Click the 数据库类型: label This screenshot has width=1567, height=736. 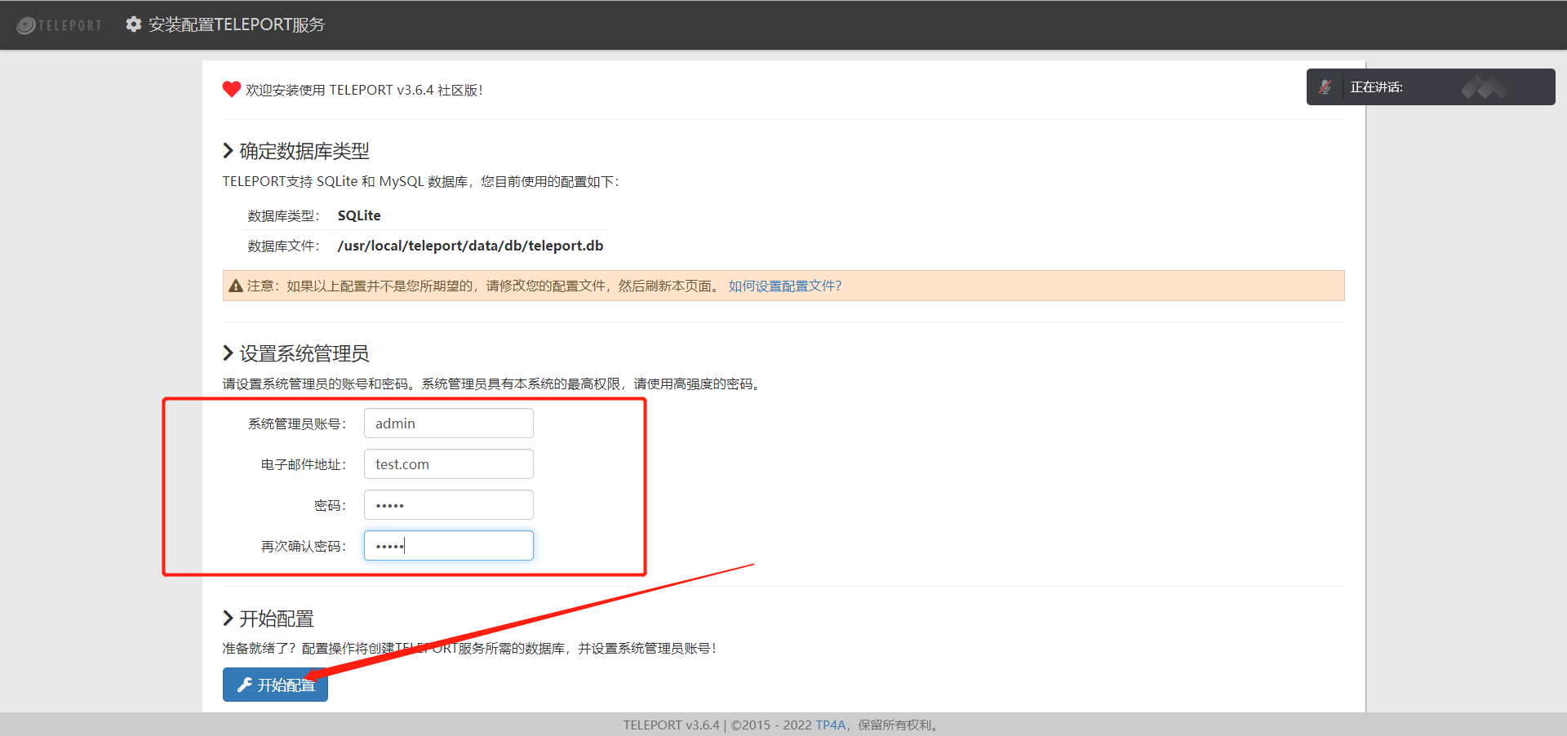tap(284, 215)
